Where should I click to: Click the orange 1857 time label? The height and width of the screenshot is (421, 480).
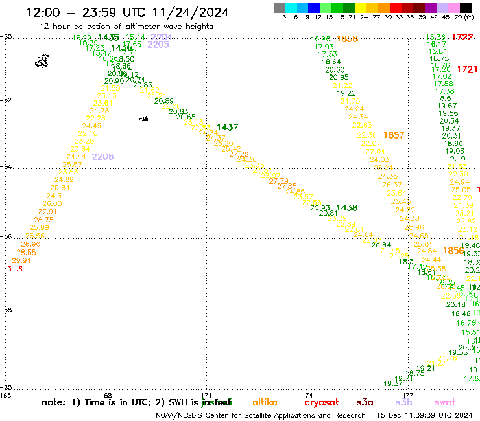pyautogui.click(x=394, y=135)
